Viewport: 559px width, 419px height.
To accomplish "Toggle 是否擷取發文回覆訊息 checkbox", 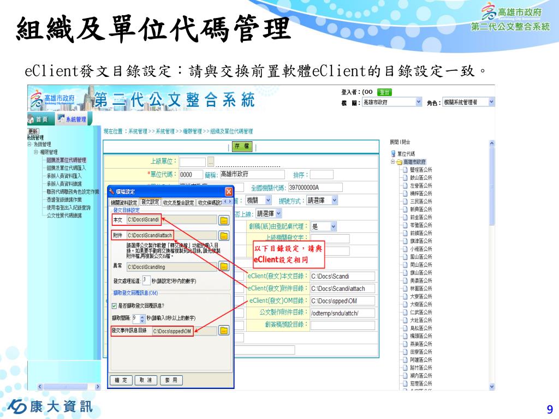I will (115, 306).
